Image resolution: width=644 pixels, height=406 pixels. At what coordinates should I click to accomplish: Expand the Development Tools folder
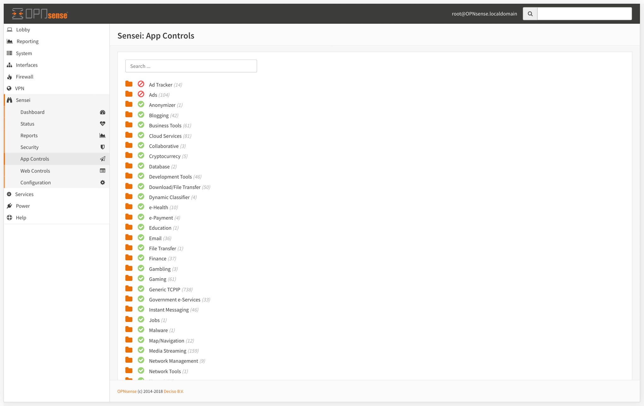[129, 176]
